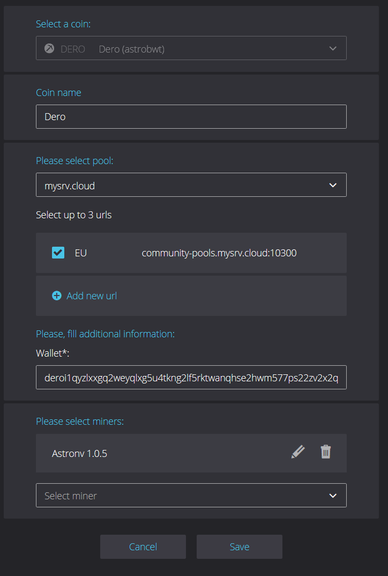Uncheck the EU pool url checkbox

[x=58, y=253]
